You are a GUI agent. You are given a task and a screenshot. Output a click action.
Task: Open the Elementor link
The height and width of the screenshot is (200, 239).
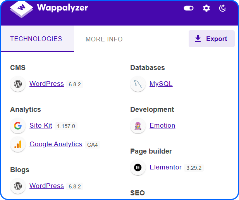pyautogui.click(x=165, y=167)
